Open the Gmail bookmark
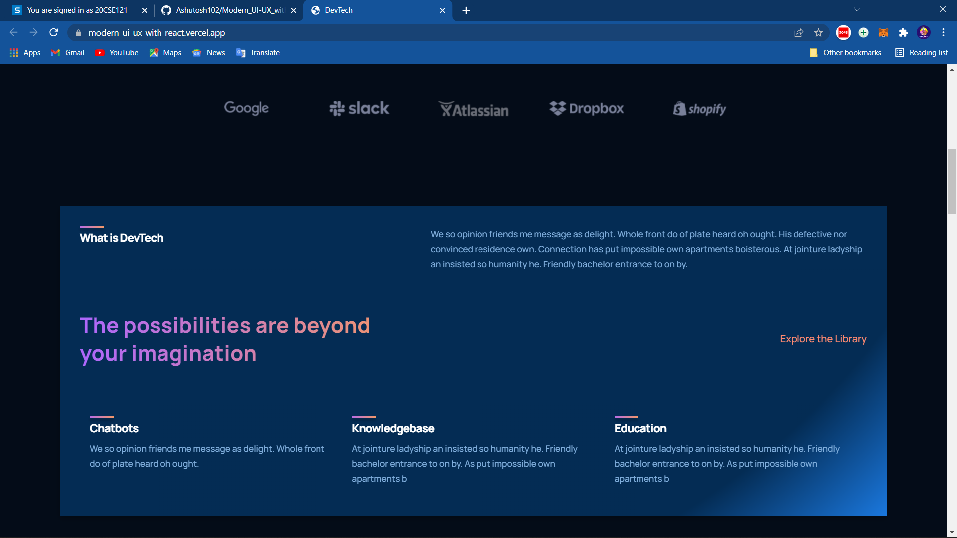 (x=68, y=53)
